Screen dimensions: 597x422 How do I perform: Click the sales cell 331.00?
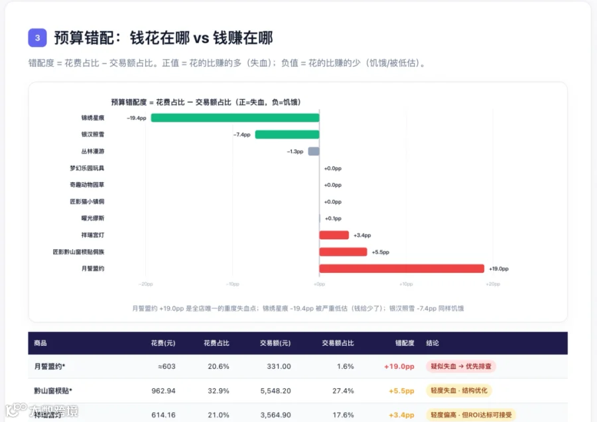279,366
